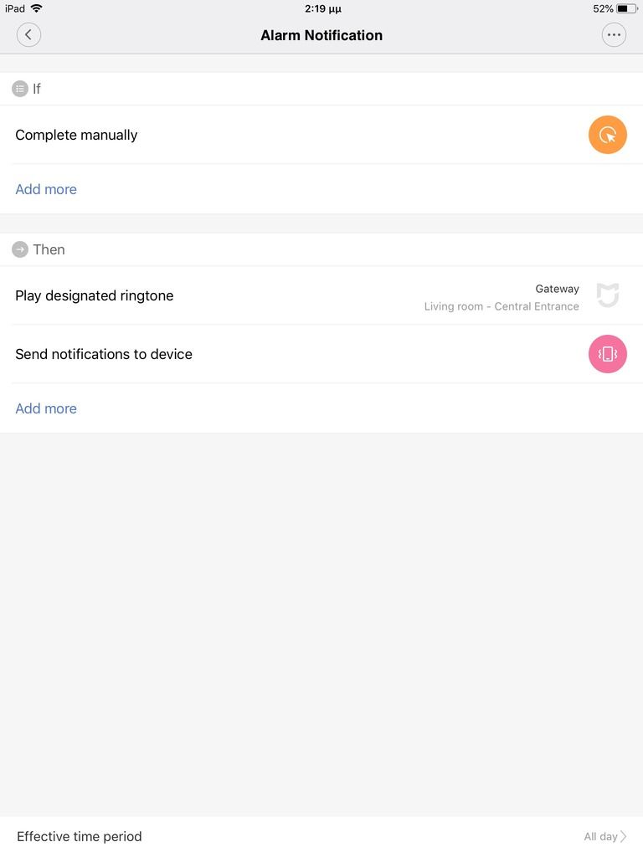The image size is (643, 857).
Task: Open the Effective time period setting
Action: coord(80,836)
